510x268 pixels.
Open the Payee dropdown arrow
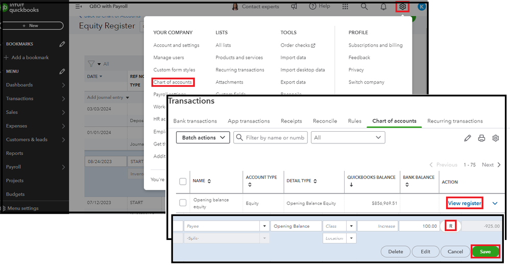click(264, 226)
